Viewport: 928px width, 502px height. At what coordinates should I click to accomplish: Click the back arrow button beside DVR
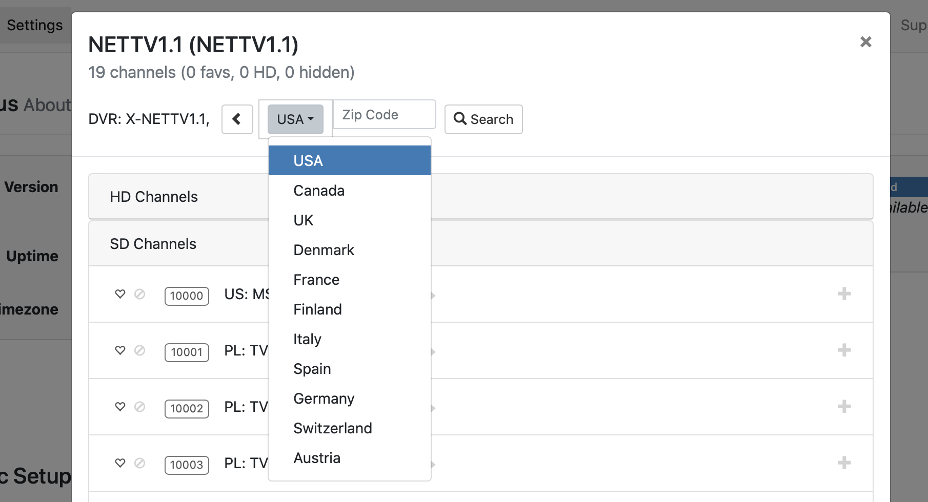[237, 119]
